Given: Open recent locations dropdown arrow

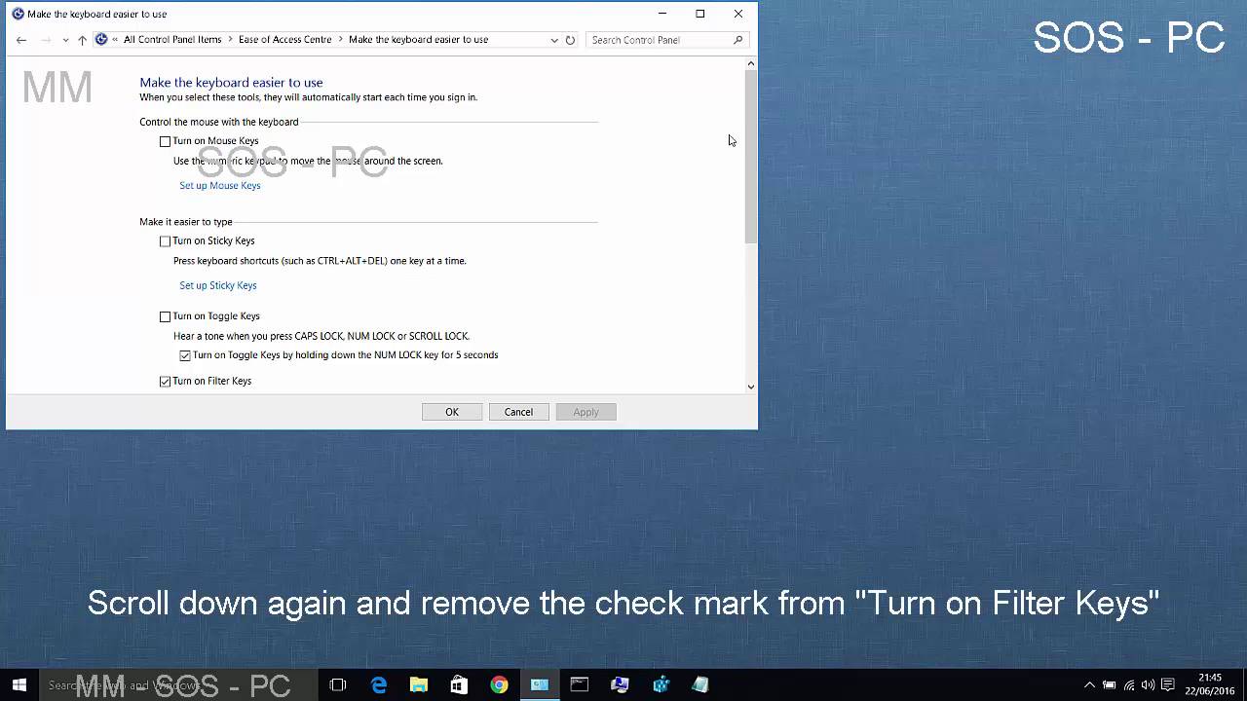Looking at the screenshot, I should [x=65, y=40].
